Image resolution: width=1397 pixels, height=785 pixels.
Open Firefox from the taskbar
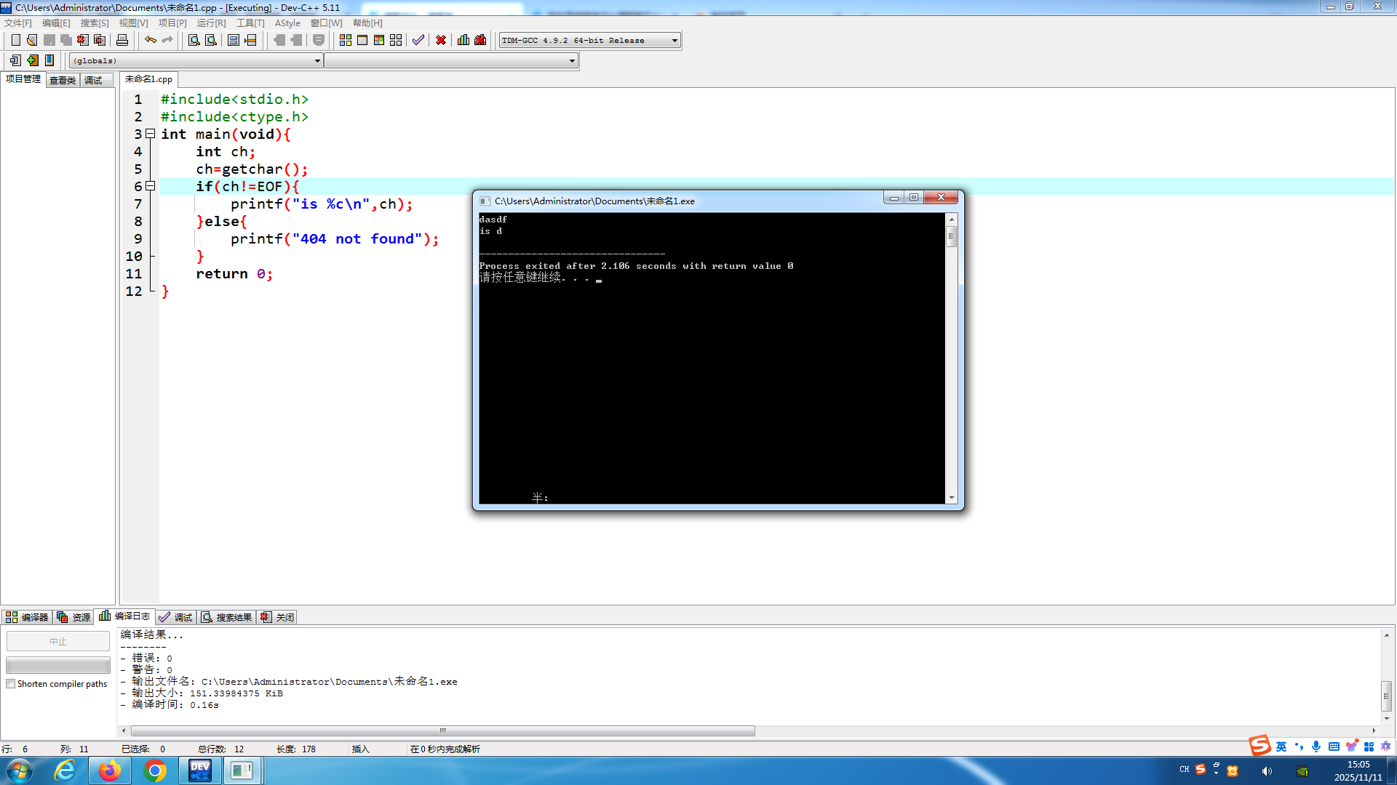[109, 770]
